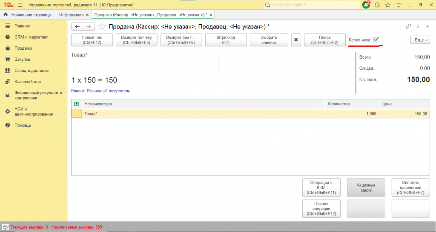Open the history clock icon

(377, 5)
